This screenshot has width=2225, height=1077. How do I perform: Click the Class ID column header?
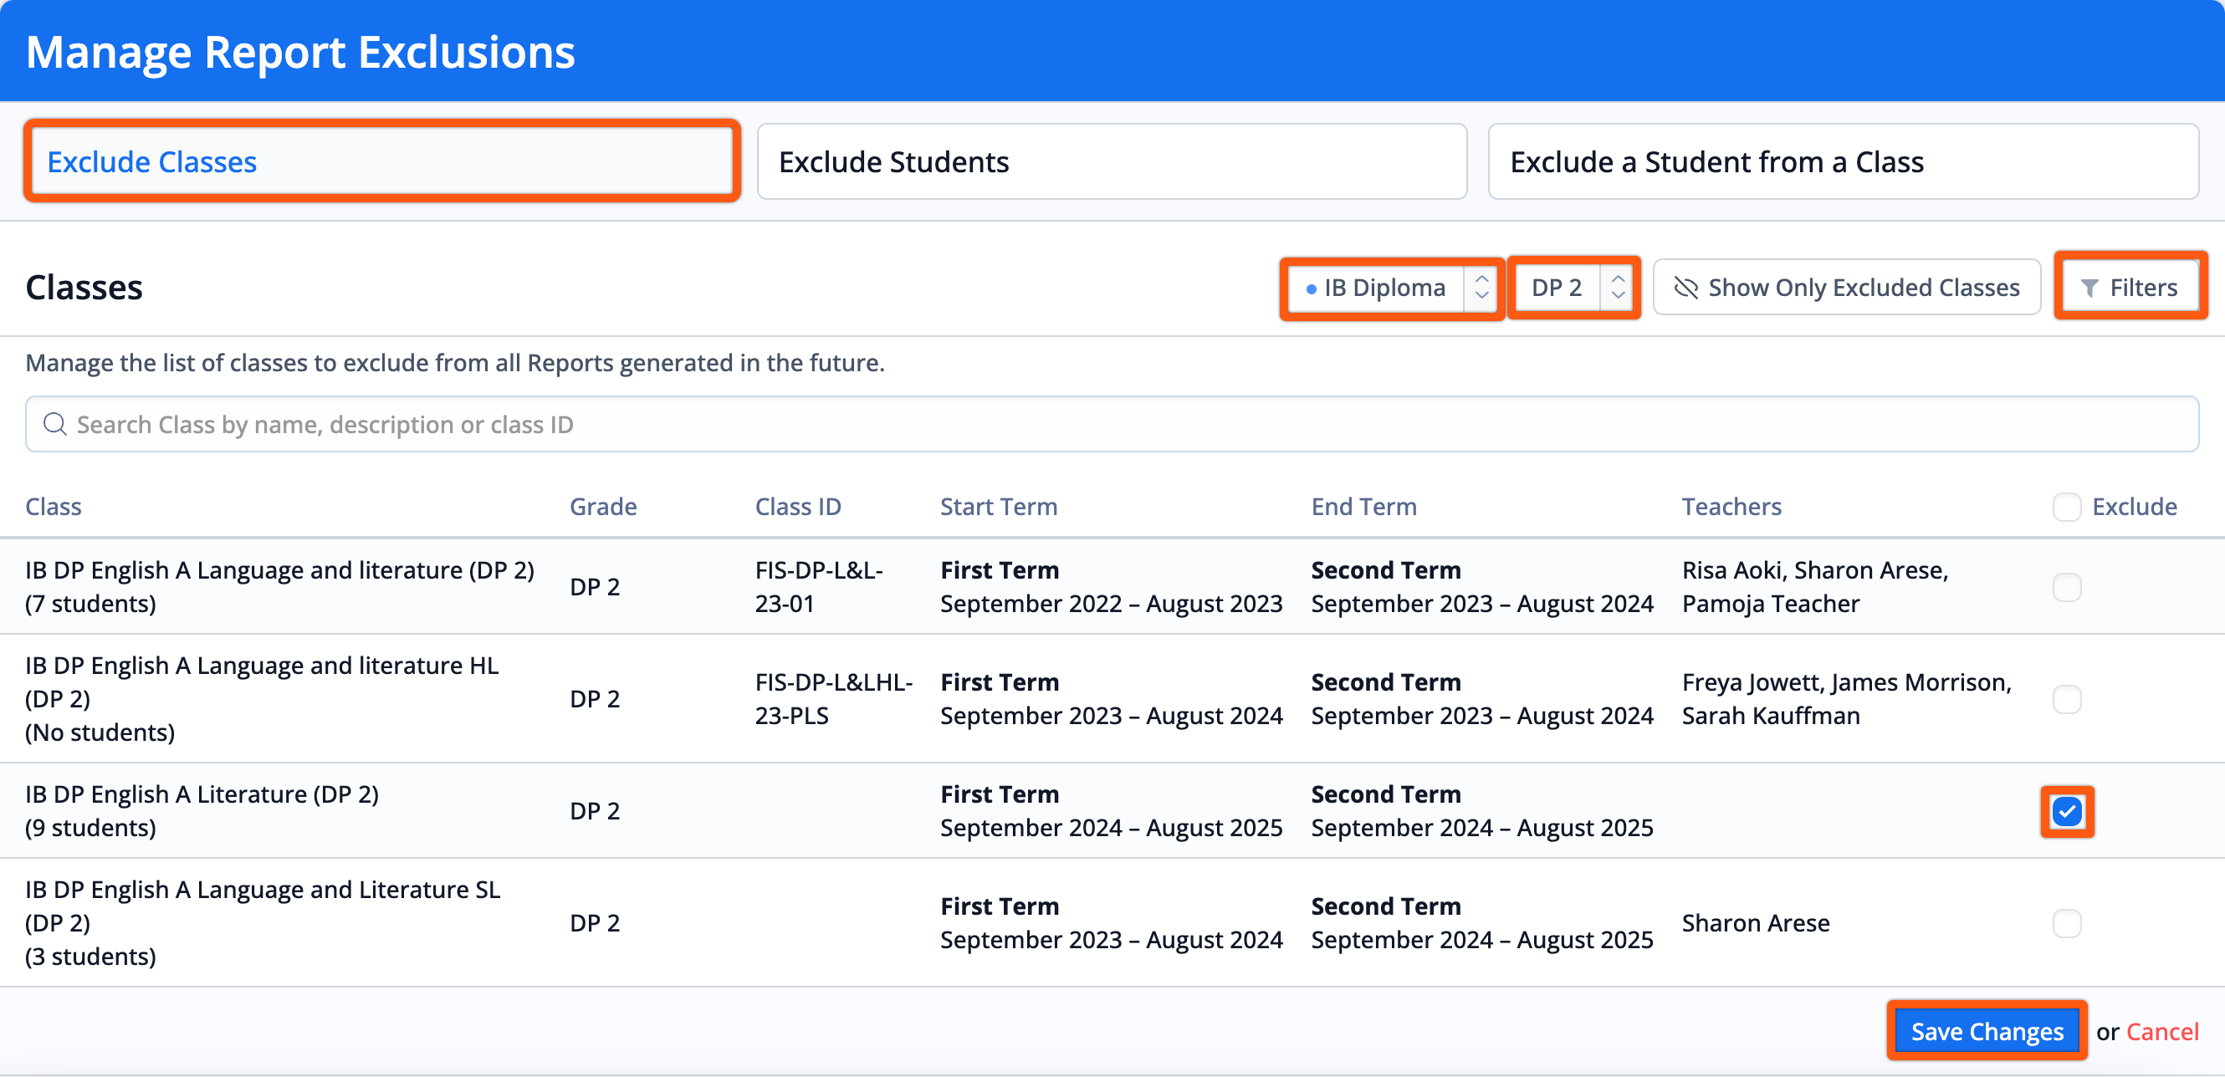pos(797,506)
